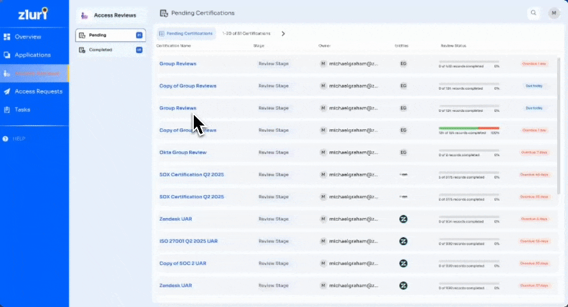Image resolution: width=568 pixels, height=307 pixels.
Task: Click owner email in Copy of SOC 2 UAR row
Action: pyautogui.click(x=354, y=264)
